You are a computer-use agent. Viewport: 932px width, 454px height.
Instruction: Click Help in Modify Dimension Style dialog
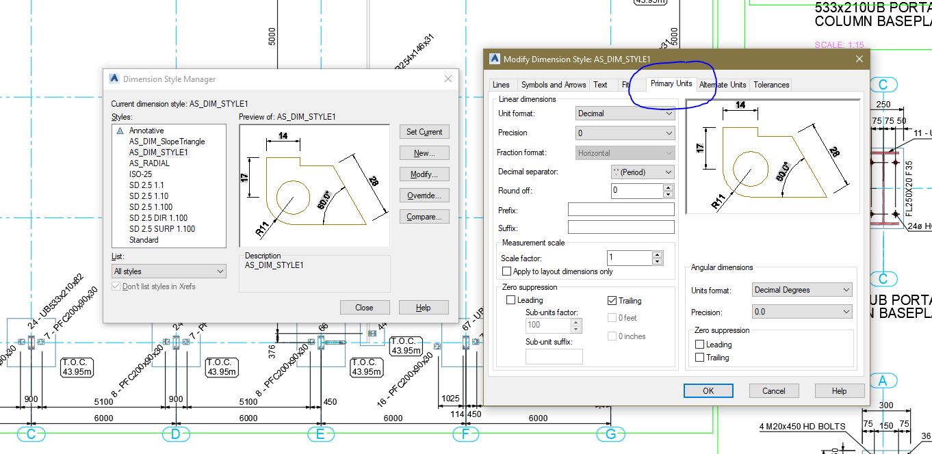click(x=840, y=391)
